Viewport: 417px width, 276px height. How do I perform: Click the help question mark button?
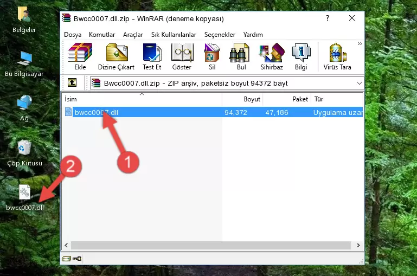[x=328, y=18]
